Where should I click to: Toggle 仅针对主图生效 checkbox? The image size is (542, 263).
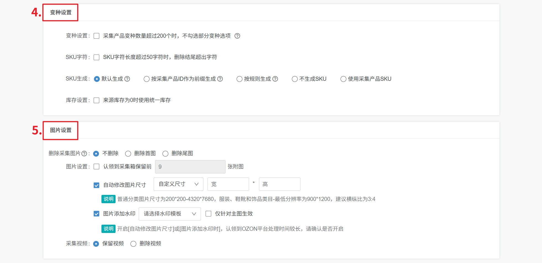coord(208,214)
